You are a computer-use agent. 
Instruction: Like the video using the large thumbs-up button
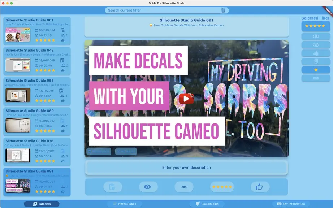tap(260, 187)
